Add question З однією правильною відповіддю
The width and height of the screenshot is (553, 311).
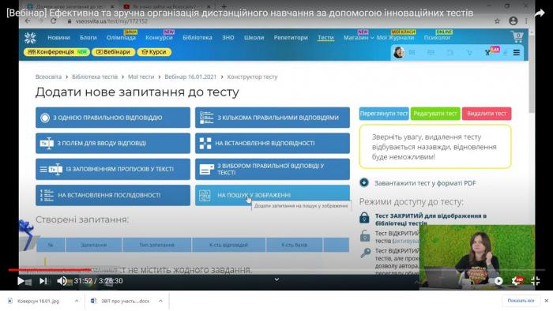pyautogui.click(x=113, y=118)
